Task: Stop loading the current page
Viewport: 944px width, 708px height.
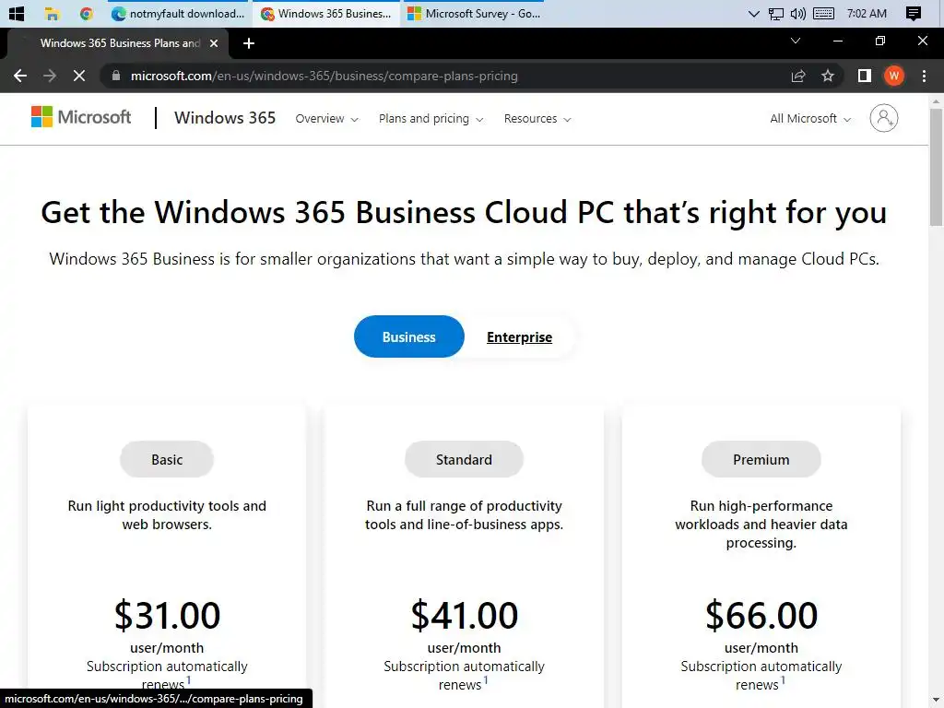Action: point(79,76)
